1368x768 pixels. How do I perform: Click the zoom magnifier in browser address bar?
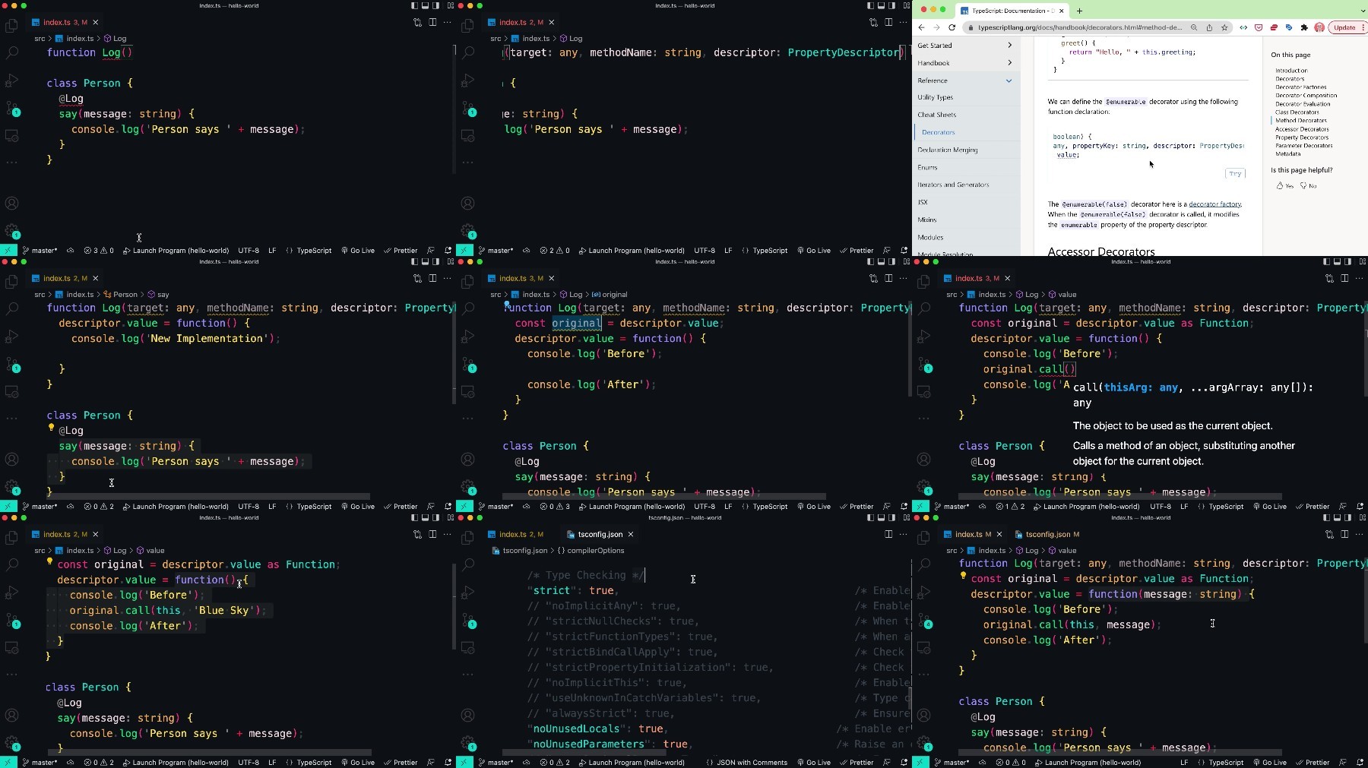tap(1194, 27)
